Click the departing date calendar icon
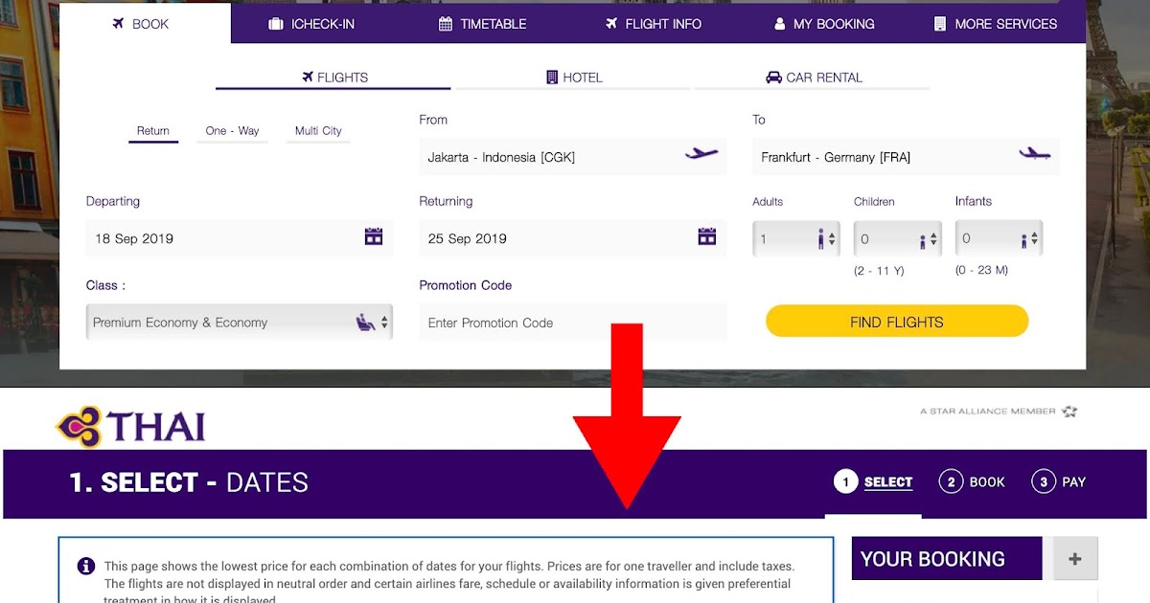 [x=374, y=236]
